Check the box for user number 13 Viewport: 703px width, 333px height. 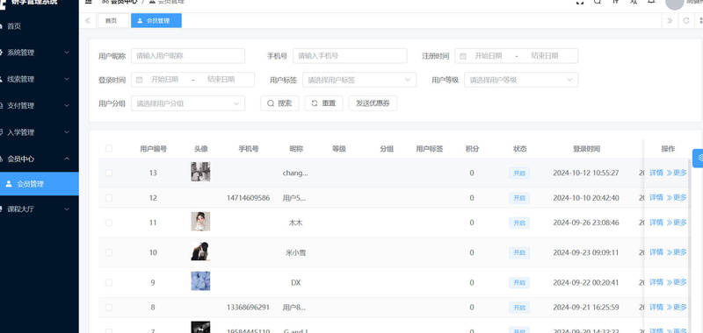109,173
